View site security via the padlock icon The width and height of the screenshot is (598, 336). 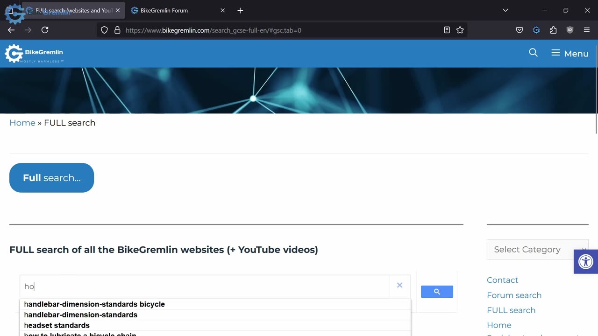tap(117, 30)
